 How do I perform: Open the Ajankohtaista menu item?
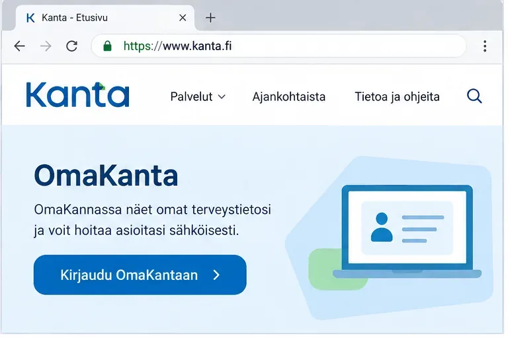[289, 96]
